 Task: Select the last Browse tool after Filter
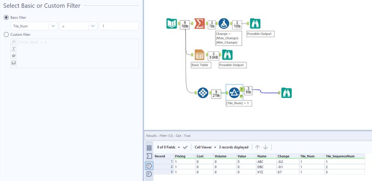(286, 93)
